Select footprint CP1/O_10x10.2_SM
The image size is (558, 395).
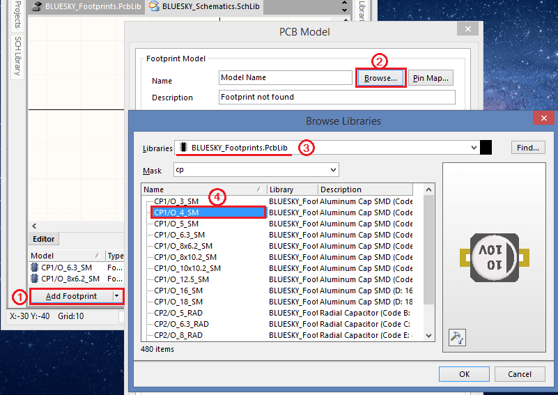click(187, 268)
